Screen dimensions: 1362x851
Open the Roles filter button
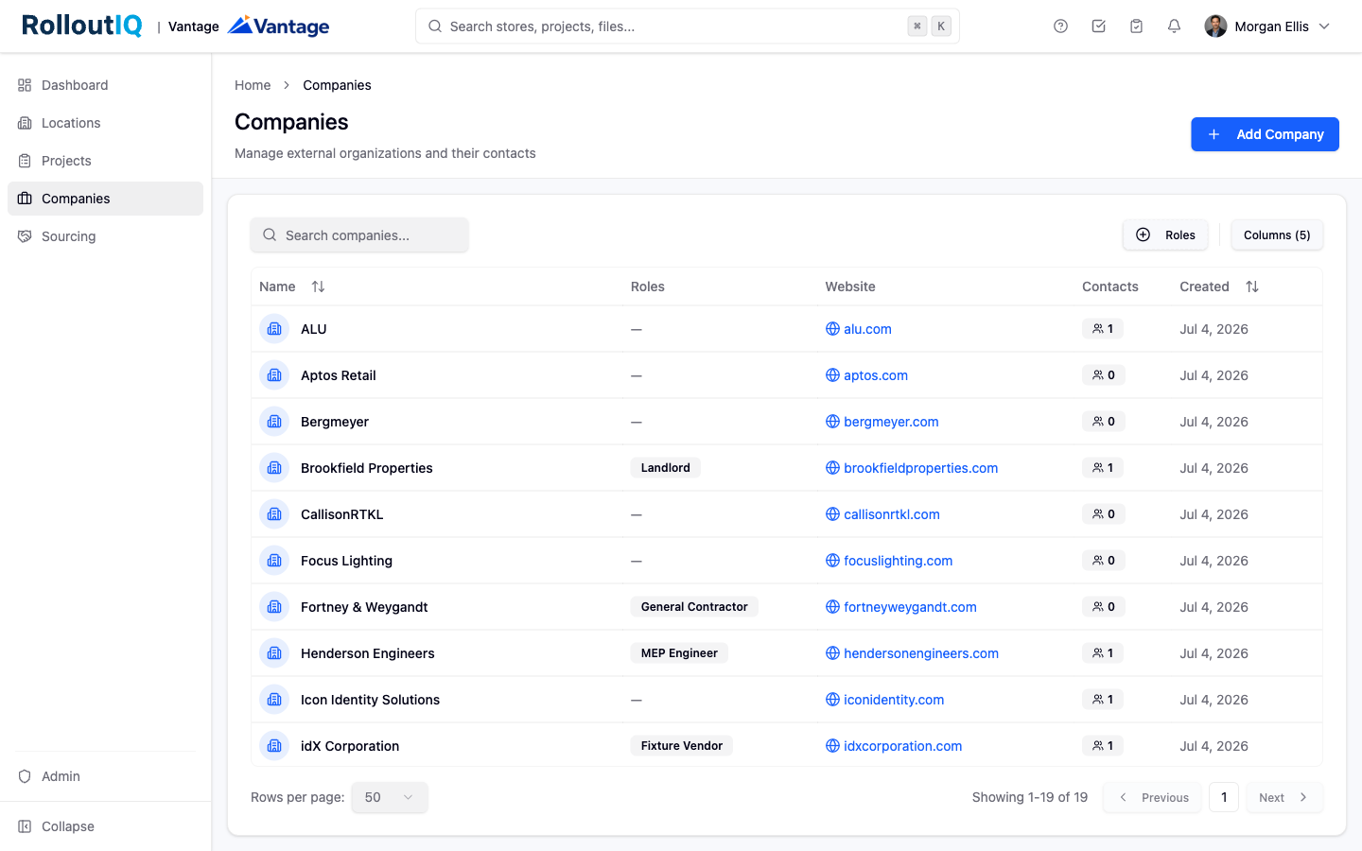(x=1165, y=235)
